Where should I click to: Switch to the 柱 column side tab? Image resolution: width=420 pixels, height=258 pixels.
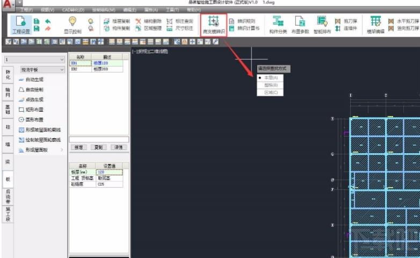click(x=8, y=127)
